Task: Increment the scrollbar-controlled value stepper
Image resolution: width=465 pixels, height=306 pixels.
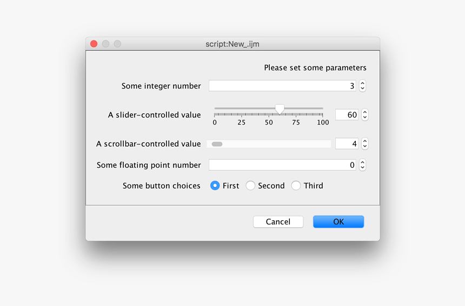Action: pos(365,141)
